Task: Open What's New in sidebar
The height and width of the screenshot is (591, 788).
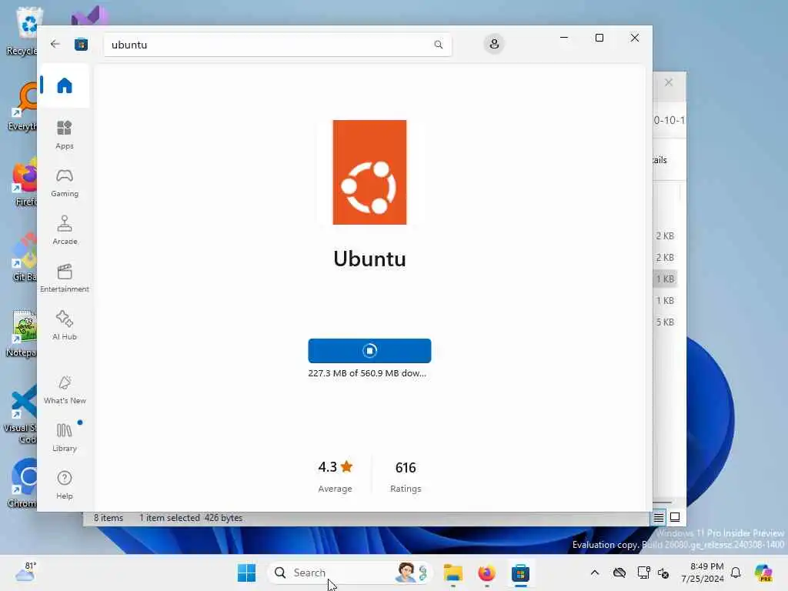Action: coord(65,390)
